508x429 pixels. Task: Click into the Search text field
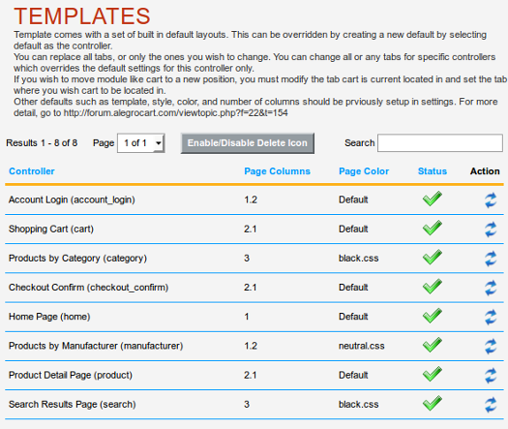point(440,143)
